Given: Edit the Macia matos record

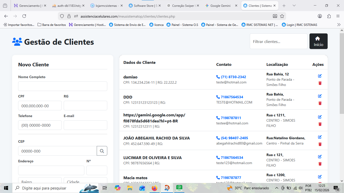Looking at the screenshot, I should tap(320, 176).
